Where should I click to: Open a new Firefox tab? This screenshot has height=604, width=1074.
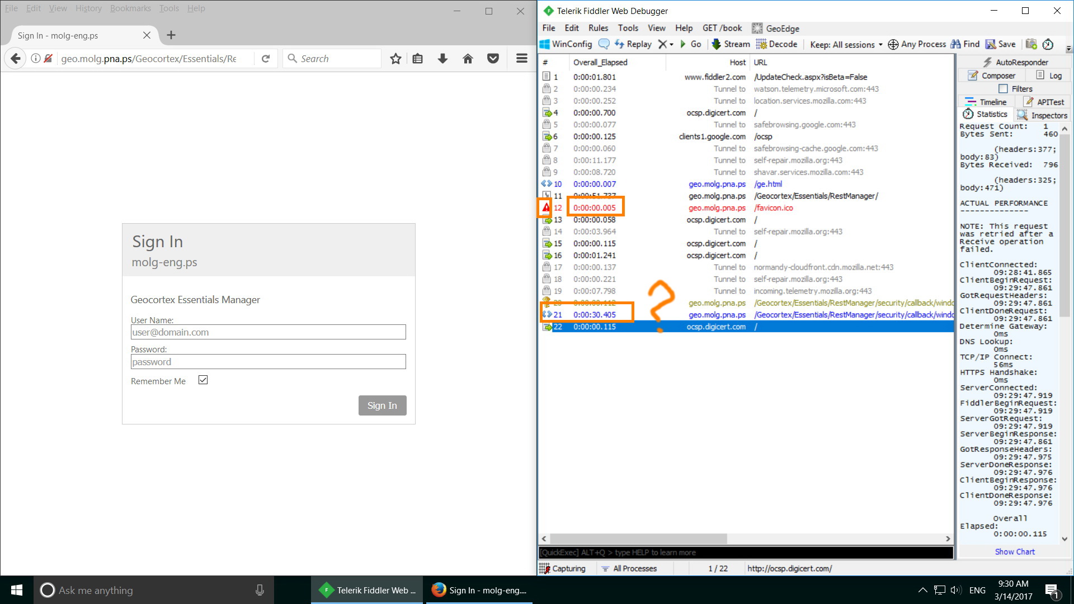click(171, 35)
